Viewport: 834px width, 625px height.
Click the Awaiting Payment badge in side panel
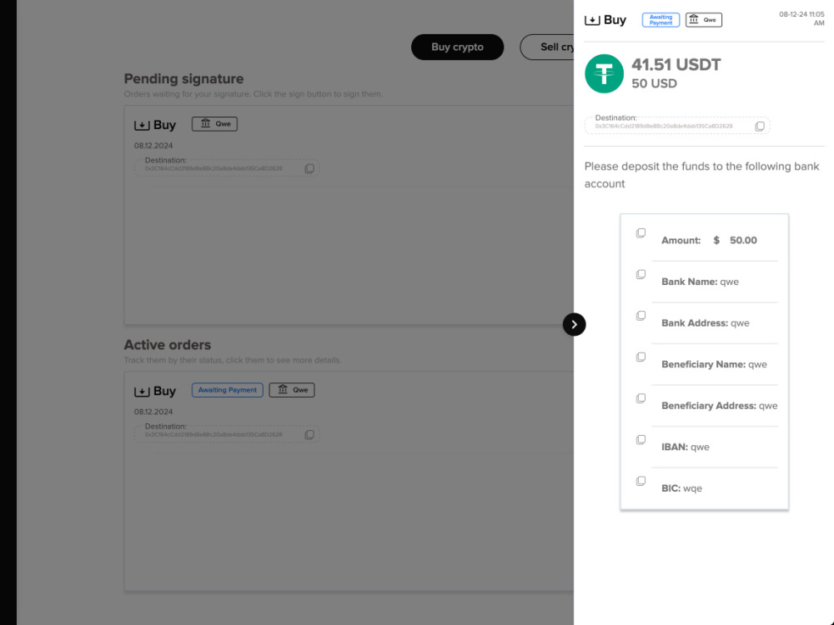661,20
